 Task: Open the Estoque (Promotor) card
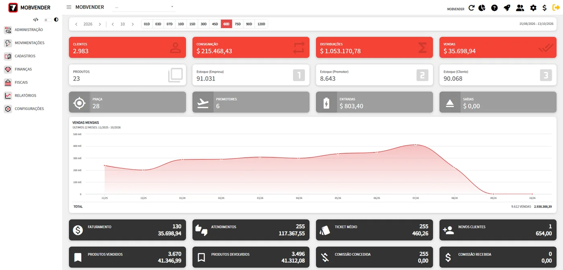tap(374, 75)
